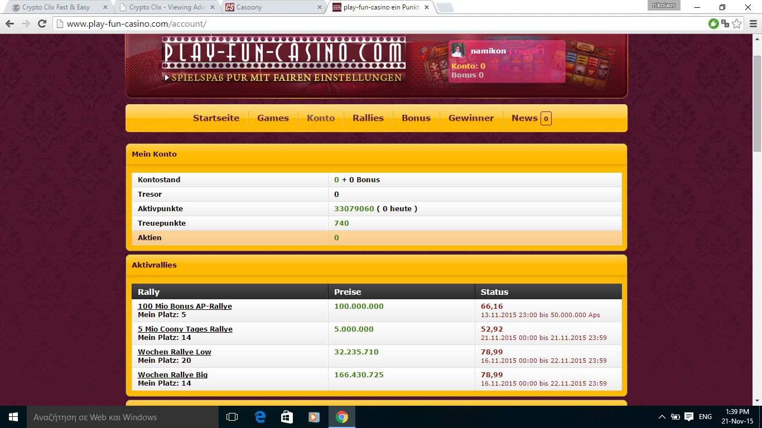Open the Action Center notifications icon
This screenshot has width=762, height=428.
[x=689, y=417]
